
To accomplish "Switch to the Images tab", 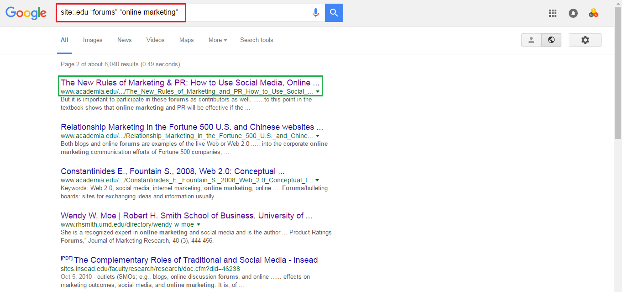I will coord(93,40).
